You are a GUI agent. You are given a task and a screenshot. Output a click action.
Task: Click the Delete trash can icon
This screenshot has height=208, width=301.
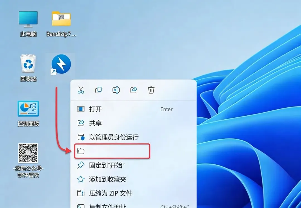pos(151,90)
